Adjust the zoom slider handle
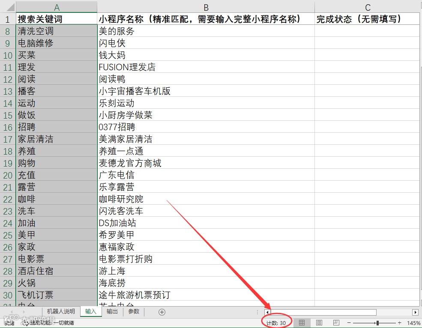 click(x=377, y=322)
